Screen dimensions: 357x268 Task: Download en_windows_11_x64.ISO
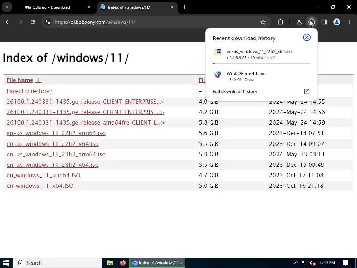(40, 186)
